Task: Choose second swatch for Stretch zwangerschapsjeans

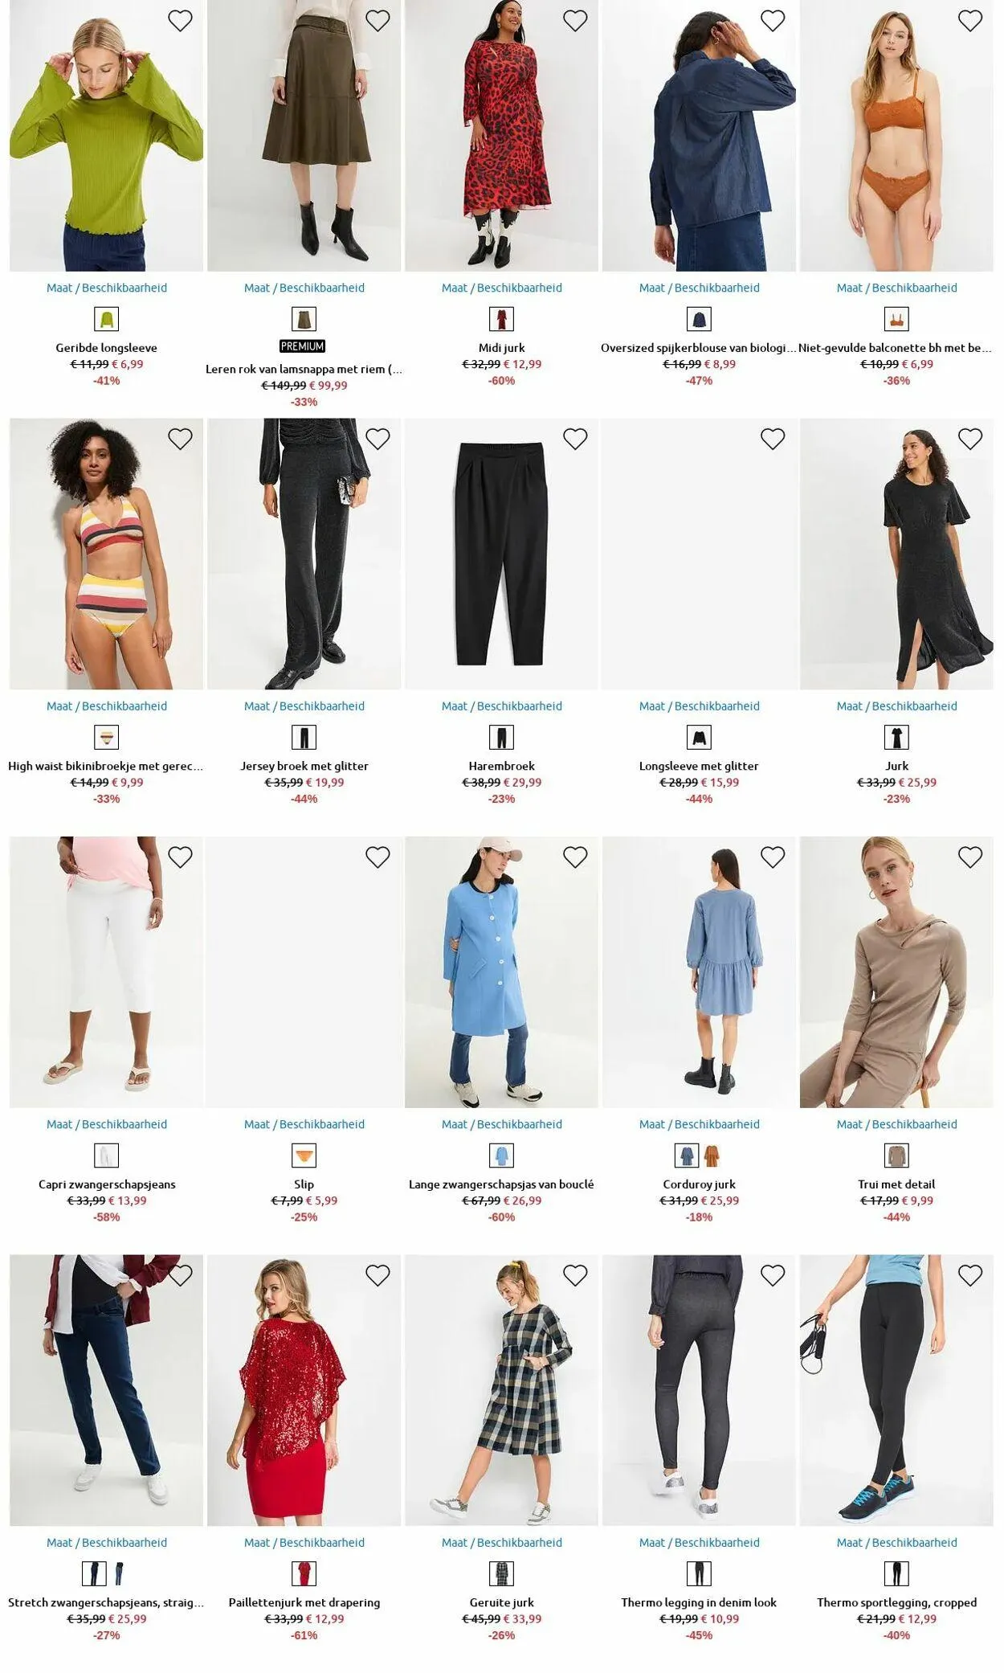Action: (x=120, y=1573)
